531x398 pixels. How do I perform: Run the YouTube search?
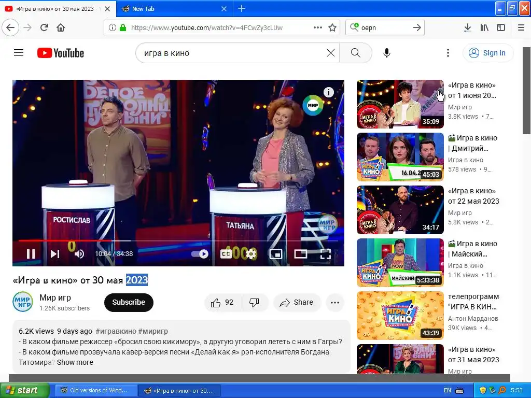[x=356, y=53]
